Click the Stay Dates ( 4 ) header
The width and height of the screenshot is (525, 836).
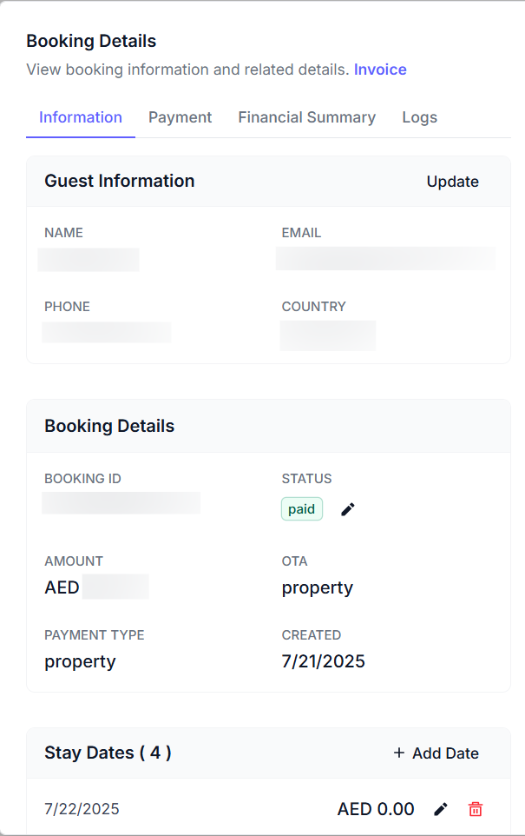tap(108, 753)
